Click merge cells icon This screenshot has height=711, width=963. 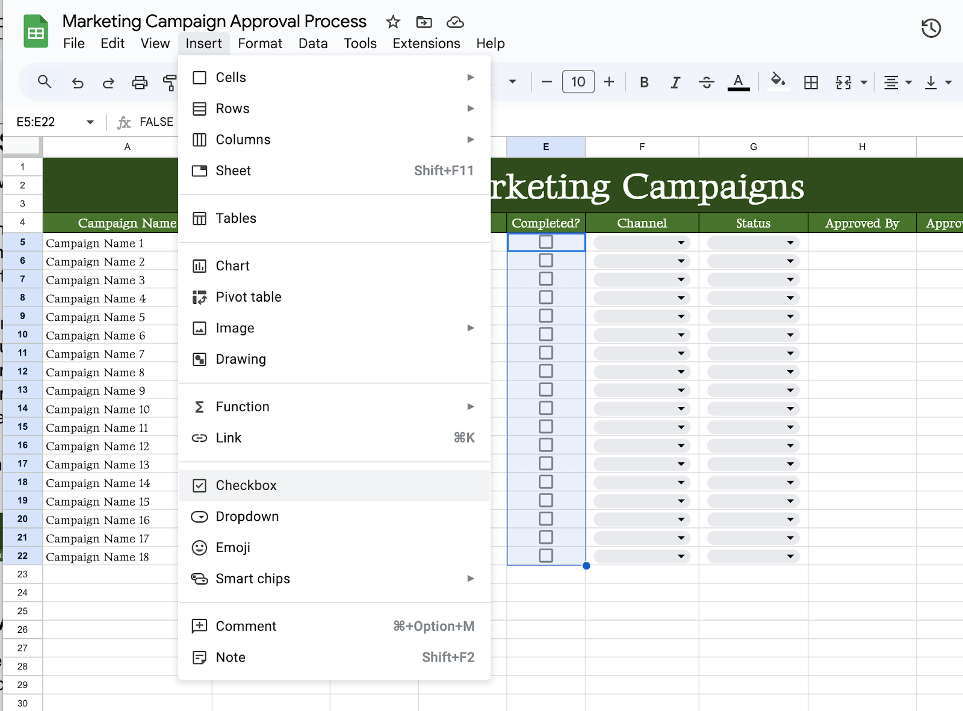[x=844, y=82]
